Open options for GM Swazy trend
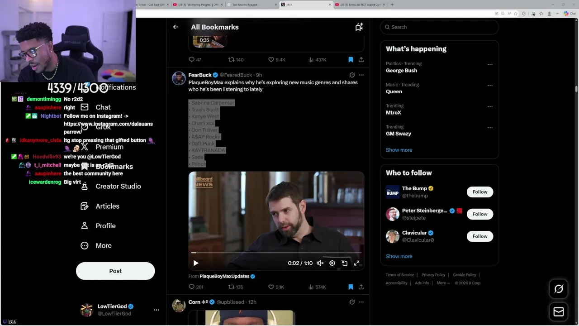Image resolution: width=579 pixels, height=326 pixels. tap(490, 128)
